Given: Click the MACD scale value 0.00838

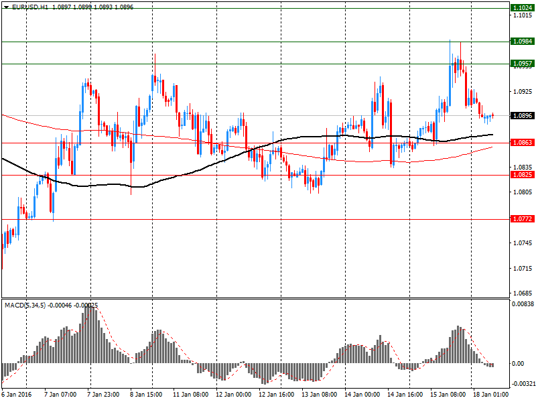Looking at the screenshot, I should 523,304.
